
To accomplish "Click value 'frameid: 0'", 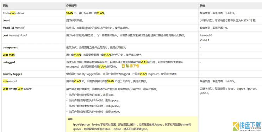I will (x=206, y=35).
